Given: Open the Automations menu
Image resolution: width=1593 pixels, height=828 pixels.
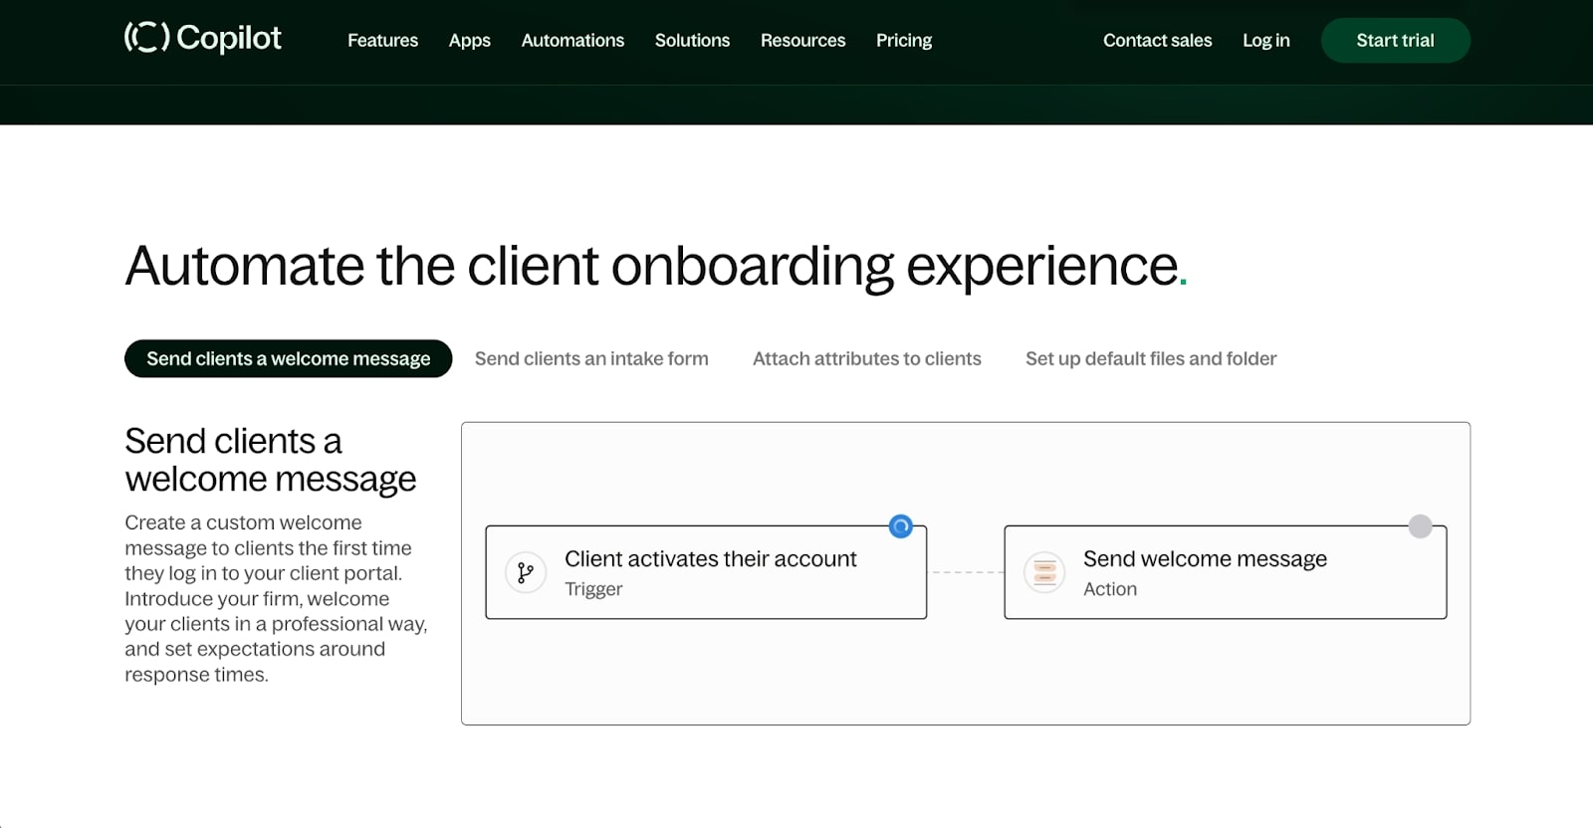Looking at the screenshot, I should coord(572,41).
